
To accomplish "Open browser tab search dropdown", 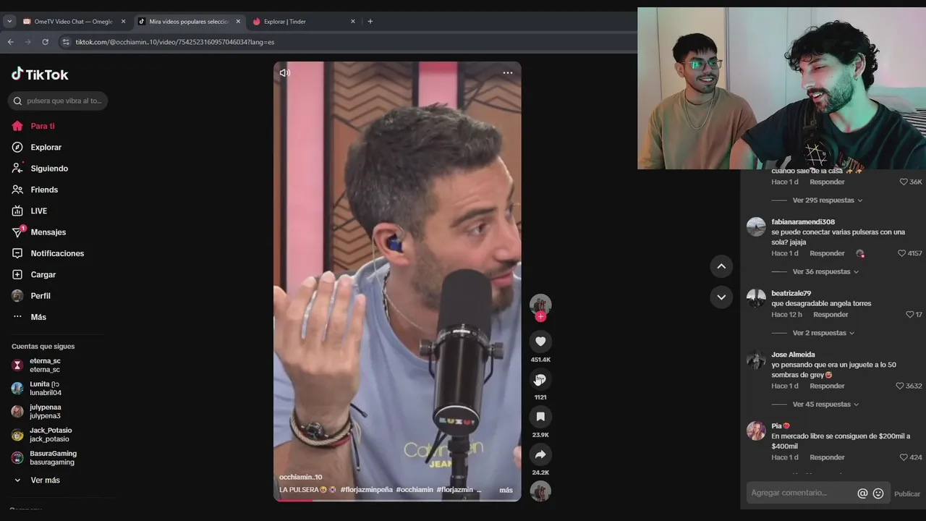I will coord(9,22).
